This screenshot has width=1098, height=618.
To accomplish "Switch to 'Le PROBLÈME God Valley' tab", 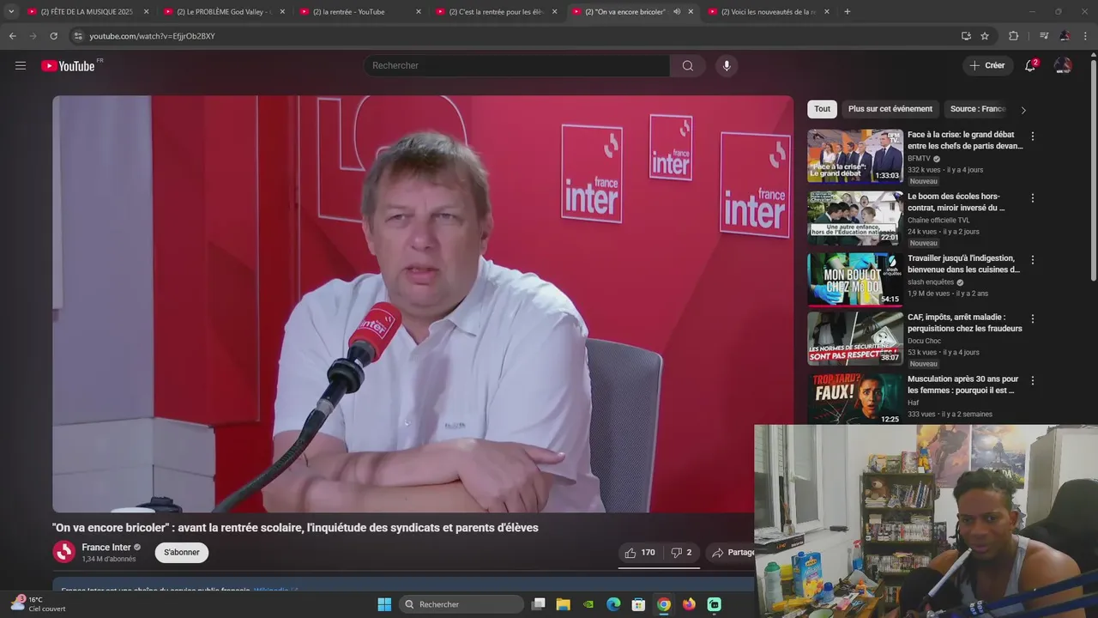I will [x=223, y=12].
